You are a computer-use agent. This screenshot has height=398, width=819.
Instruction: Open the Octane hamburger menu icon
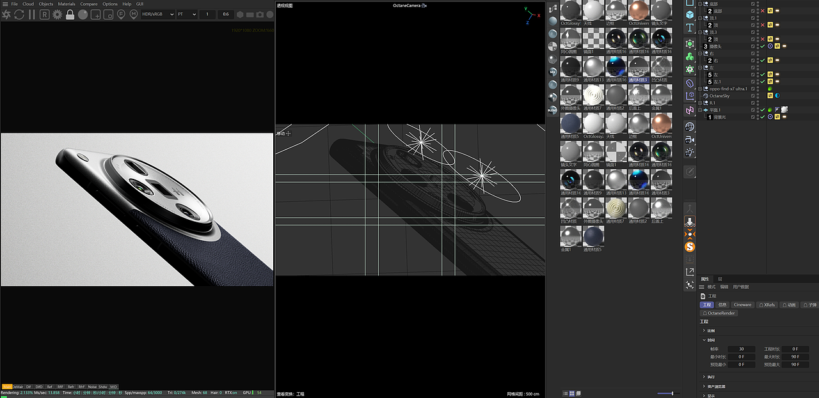(x=4, y=4)
